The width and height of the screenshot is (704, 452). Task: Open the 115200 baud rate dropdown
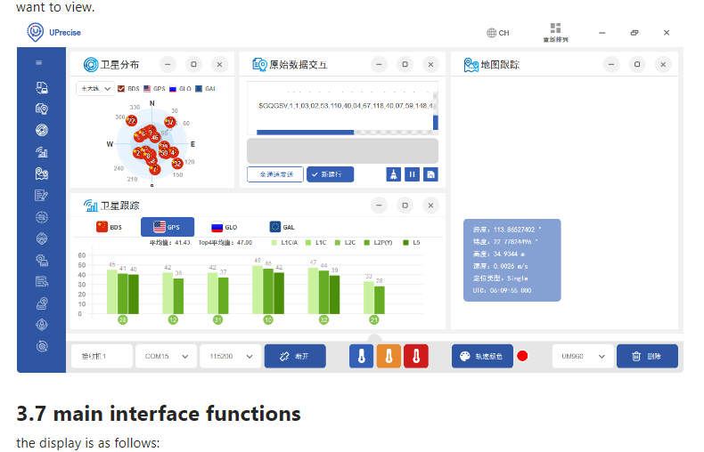(230, 356)
